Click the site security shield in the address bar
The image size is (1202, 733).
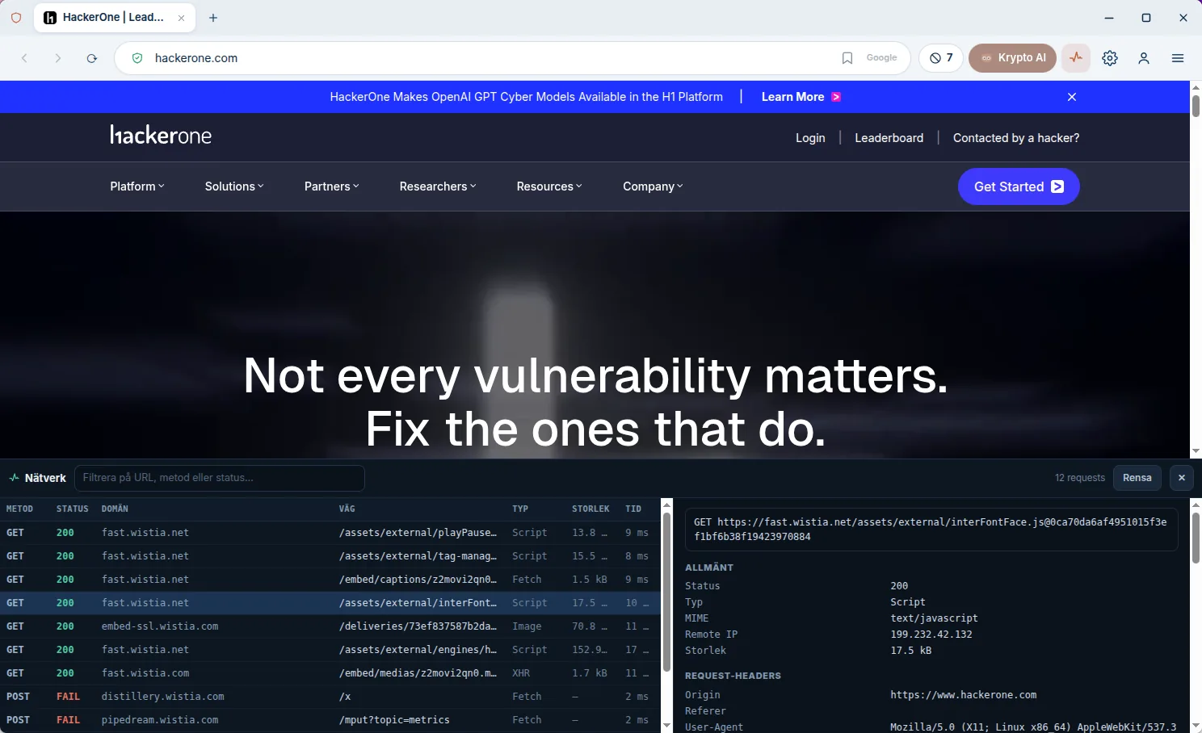point(137,58)
